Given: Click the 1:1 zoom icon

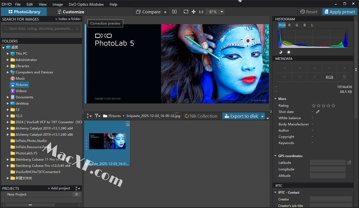Looking at the screenshot, I should click(x=201, y=12).
